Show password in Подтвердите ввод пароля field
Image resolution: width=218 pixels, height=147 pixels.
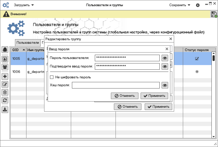click(165, 66)
